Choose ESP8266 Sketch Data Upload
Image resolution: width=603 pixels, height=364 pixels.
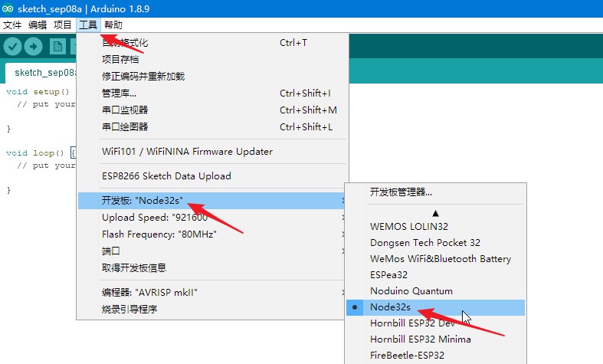[x=212, y=175]
